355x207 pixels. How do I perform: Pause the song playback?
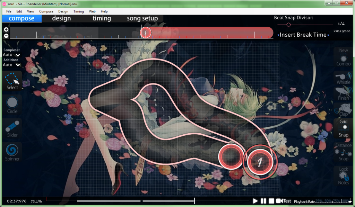[263, 201]
